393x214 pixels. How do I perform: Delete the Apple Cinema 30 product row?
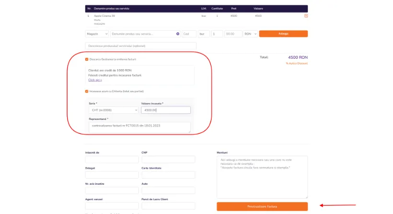306,16
